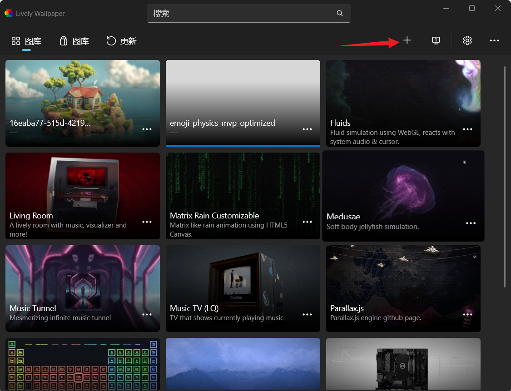The image size is (511, 391).
Task: Click the search magnifier icon
Action: (340, 13)
